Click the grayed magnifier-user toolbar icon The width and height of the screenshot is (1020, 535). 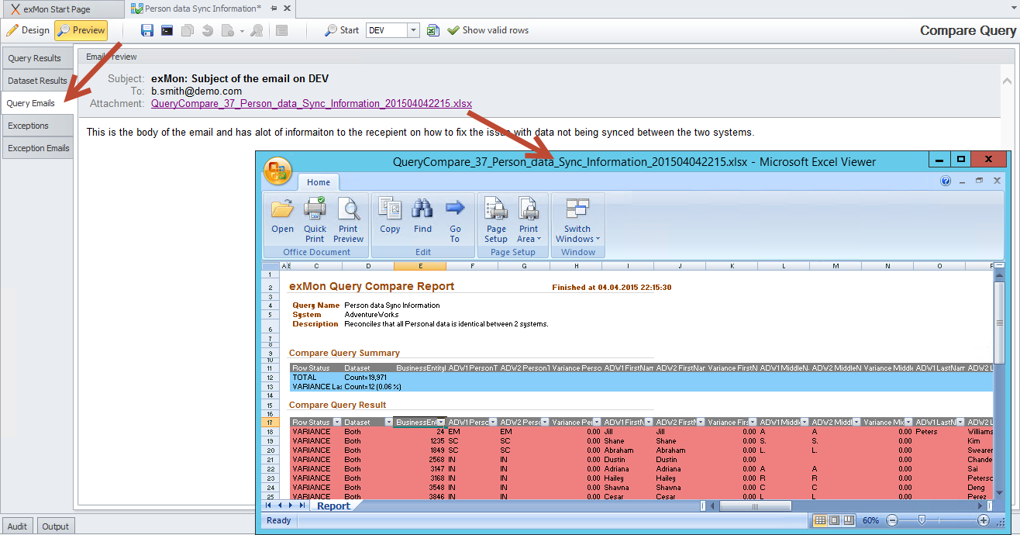257,30
